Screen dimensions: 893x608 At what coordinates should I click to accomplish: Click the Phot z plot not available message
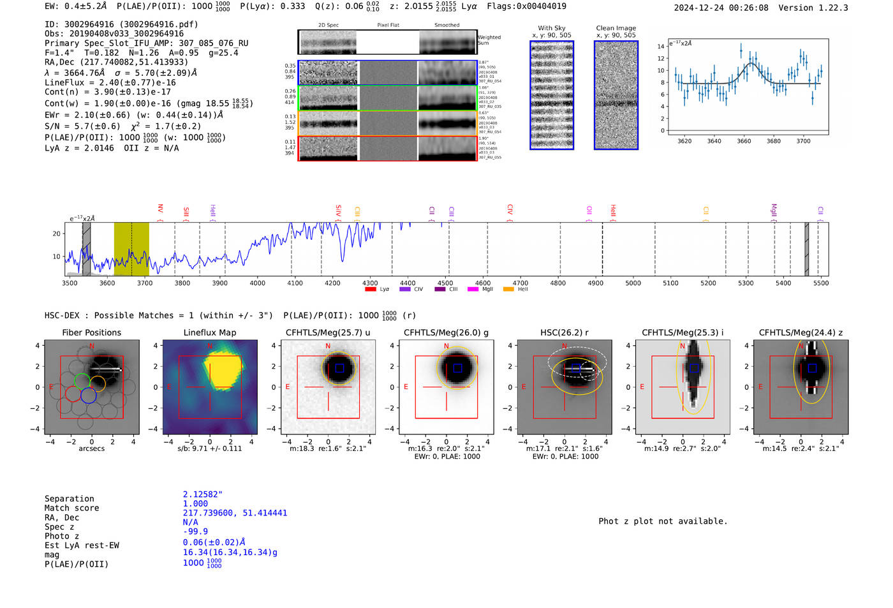(x=663, y=521)
